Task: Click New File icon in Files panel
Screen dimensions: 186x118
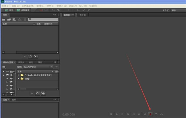Action: [14, 20]
